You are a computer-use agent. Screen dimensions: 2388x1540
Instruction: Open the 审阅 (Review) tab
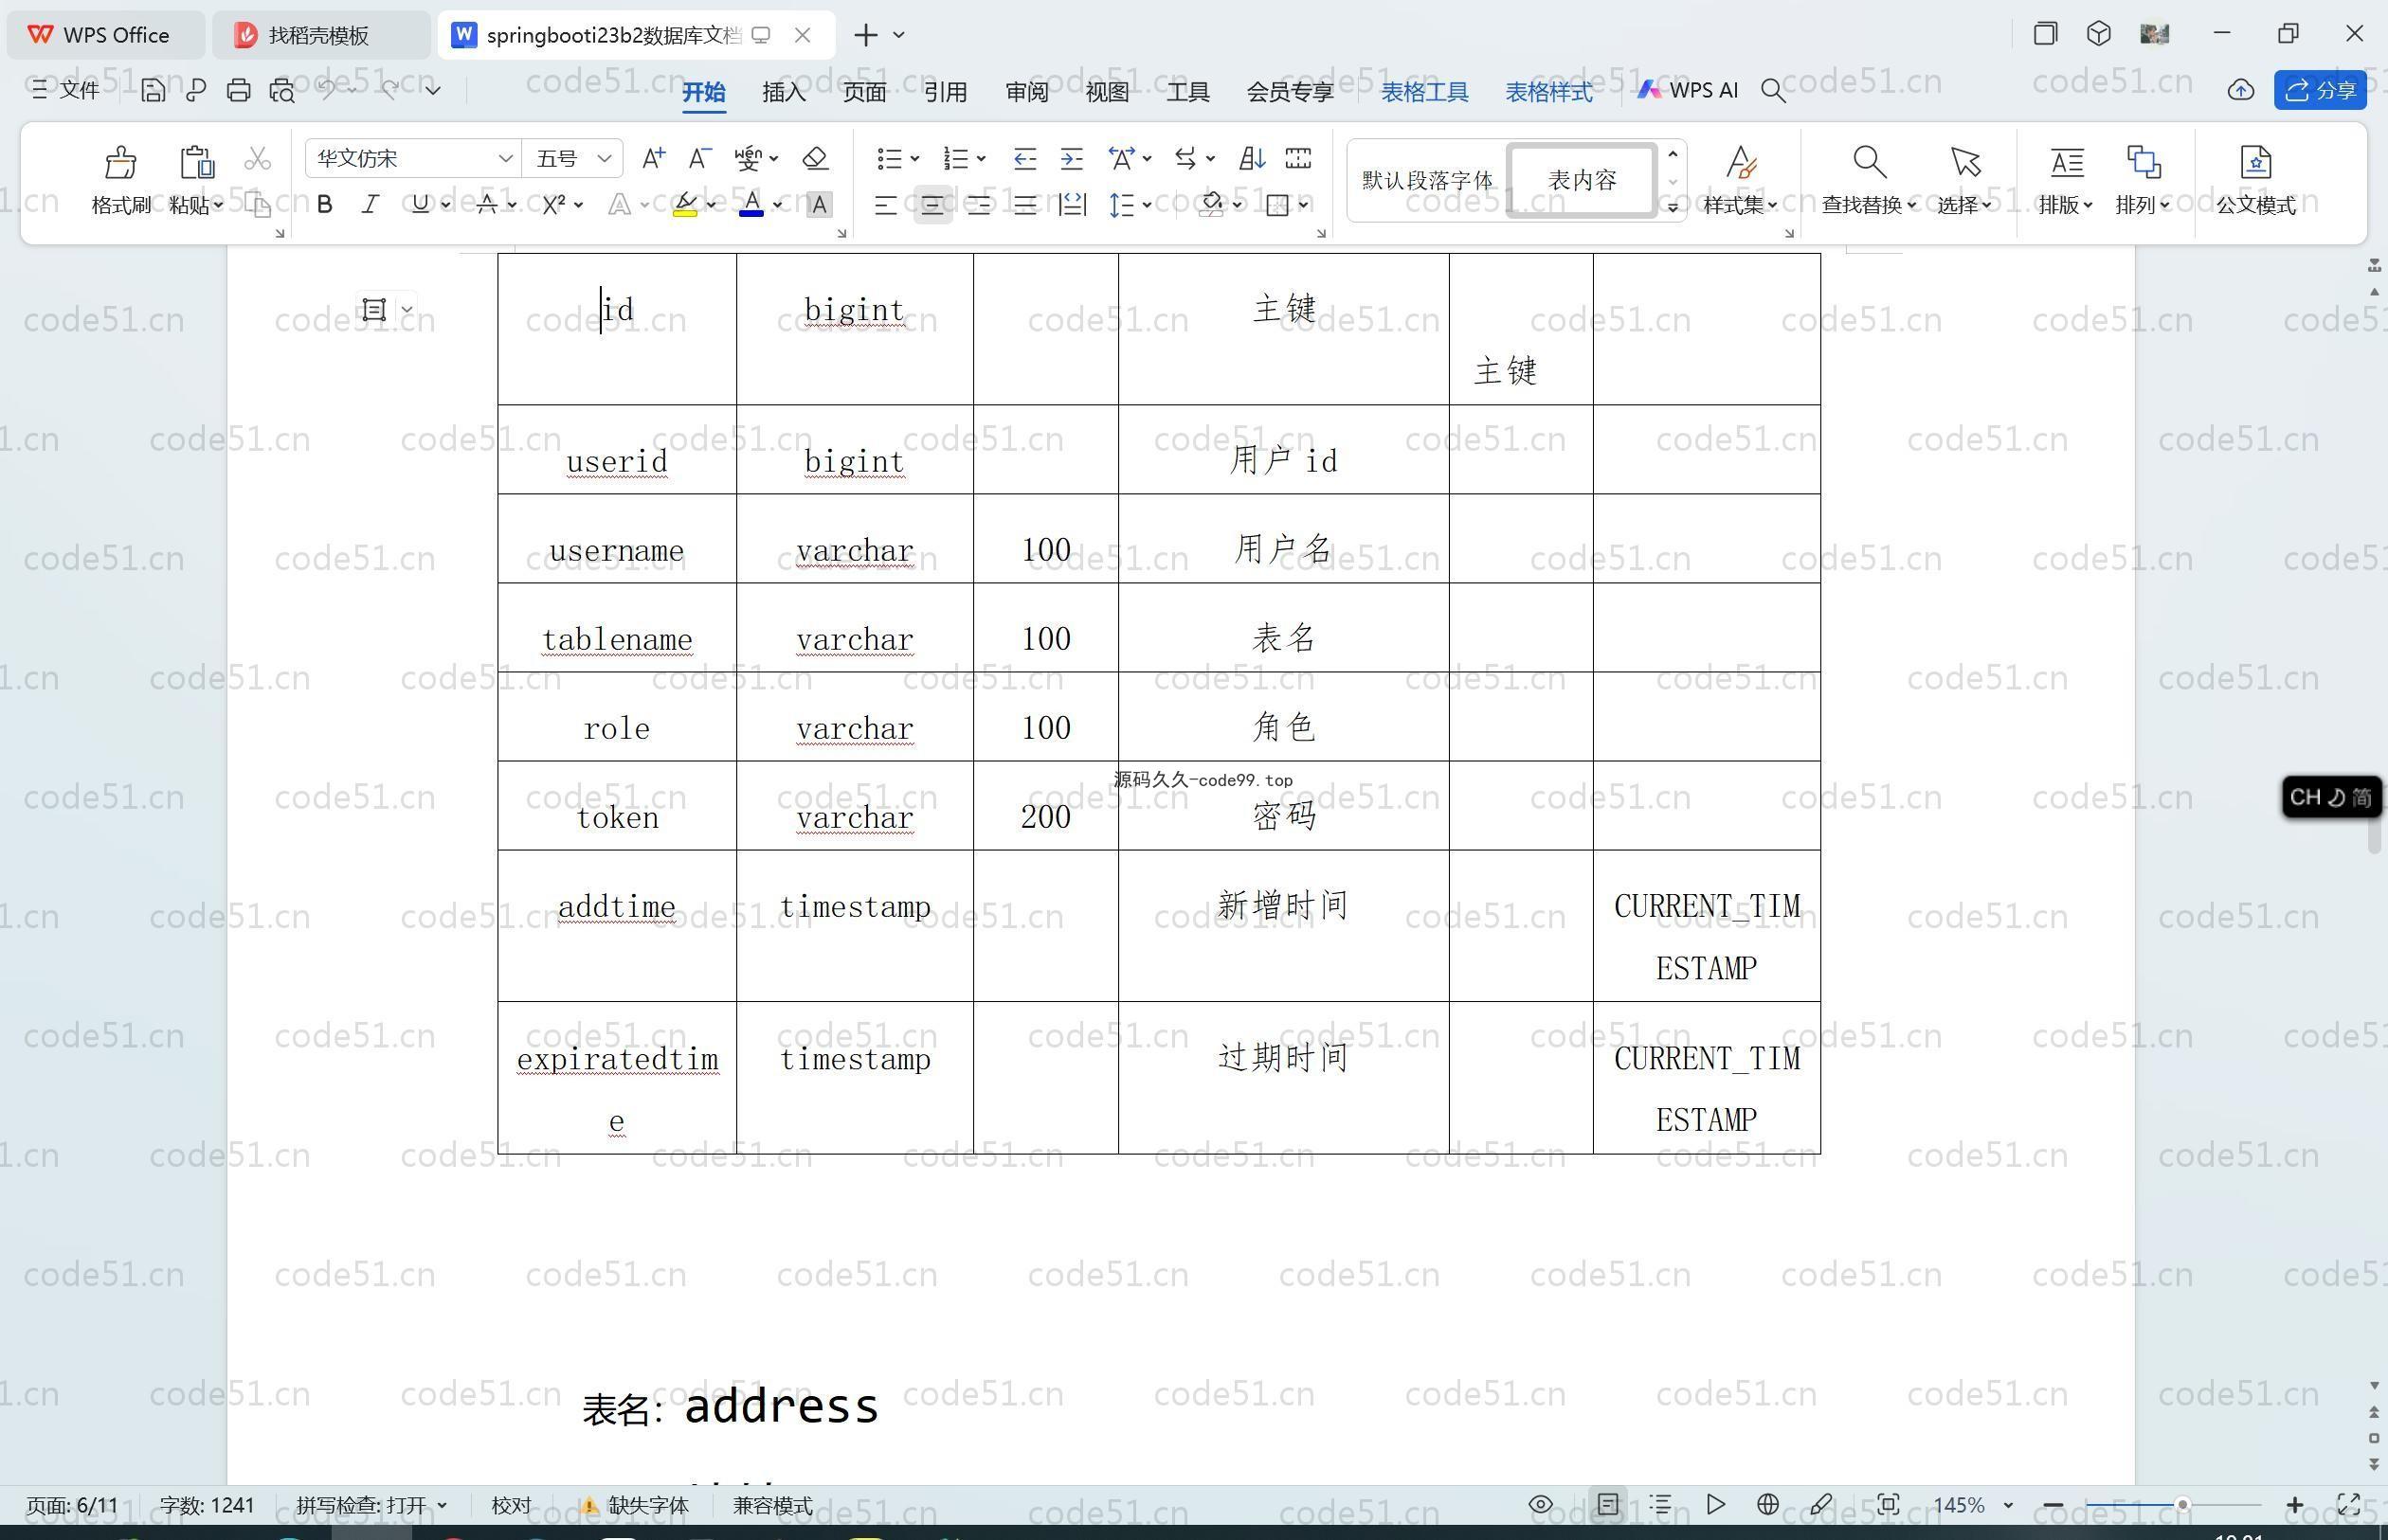point(1026,91)
